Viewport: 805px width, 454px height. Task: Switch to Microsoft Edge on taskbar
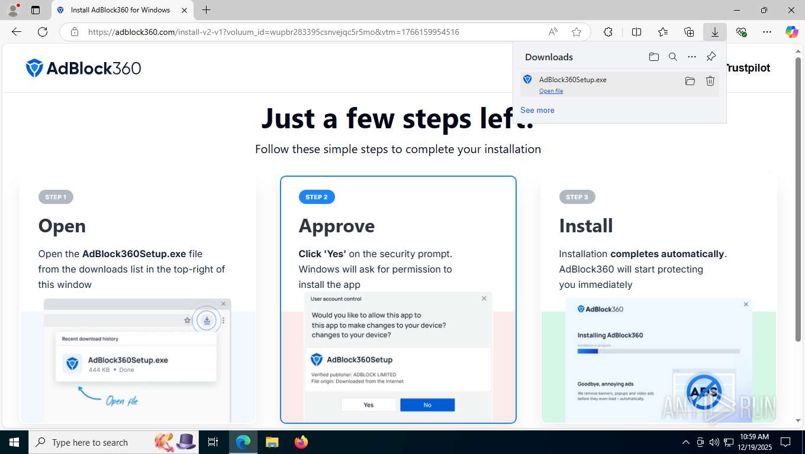[x=243, y=442]
